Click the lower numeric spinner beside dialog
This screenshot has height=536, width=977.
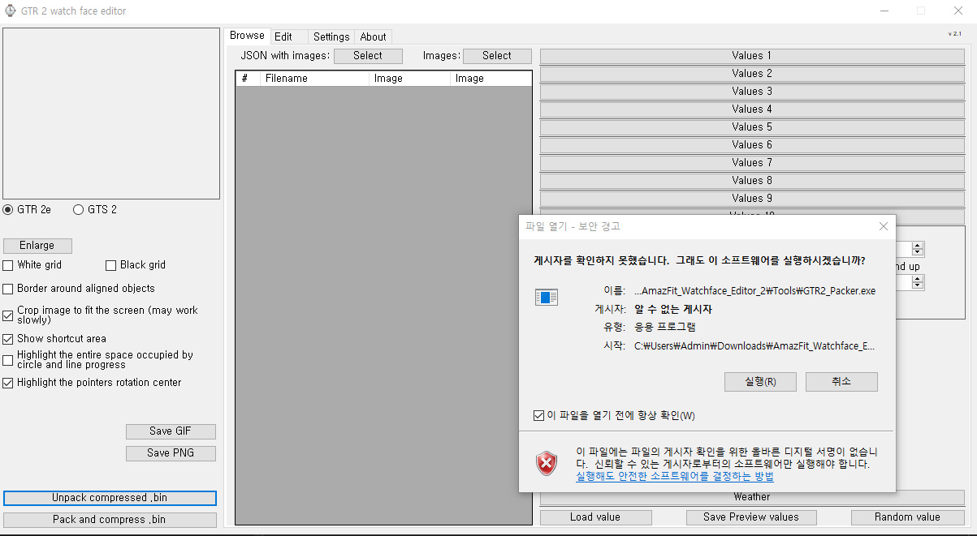[918, 282]
